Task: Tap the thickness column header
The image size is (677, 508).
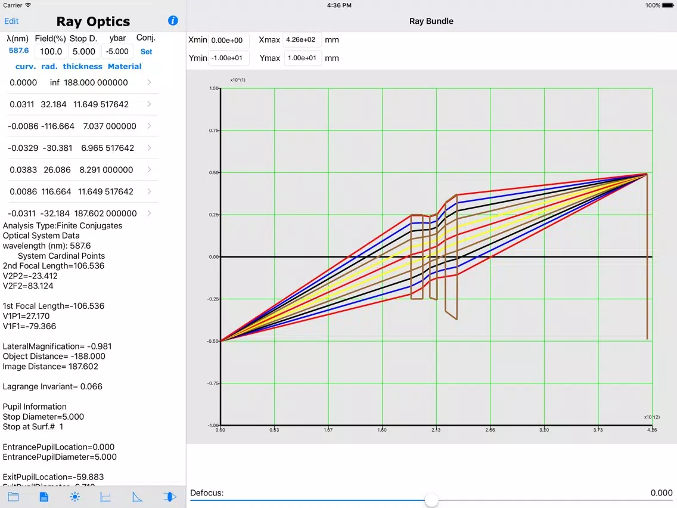Action: pyautogui.click(x=82, y=66)
